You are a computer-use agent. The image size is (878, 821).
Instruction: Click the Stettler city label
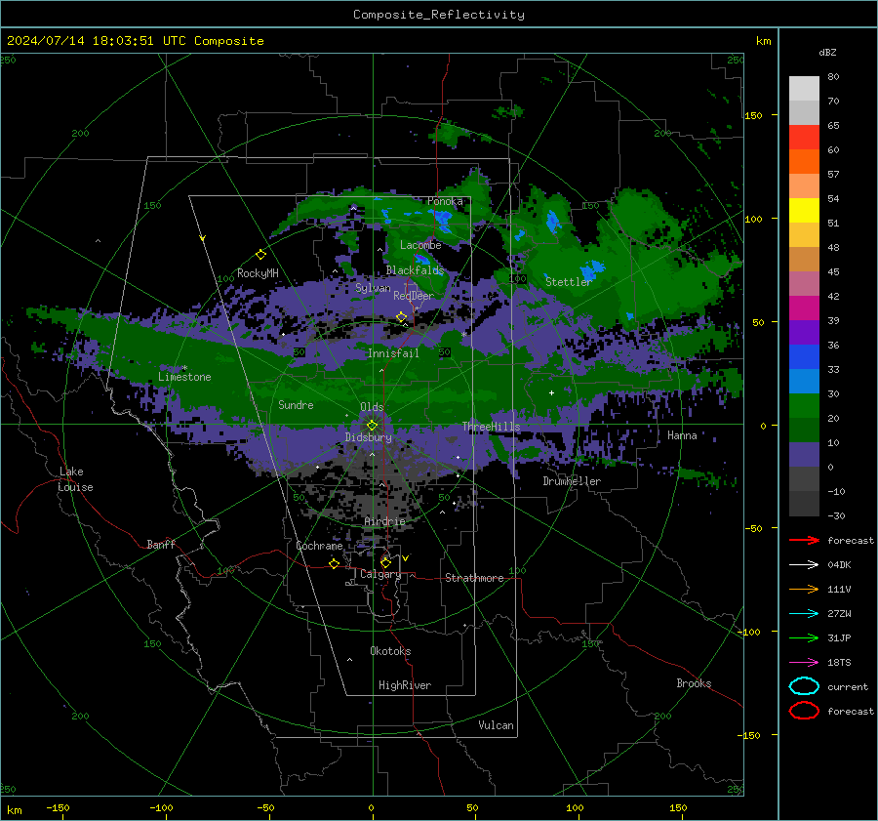pyautogui.click(x=569, y=282)
